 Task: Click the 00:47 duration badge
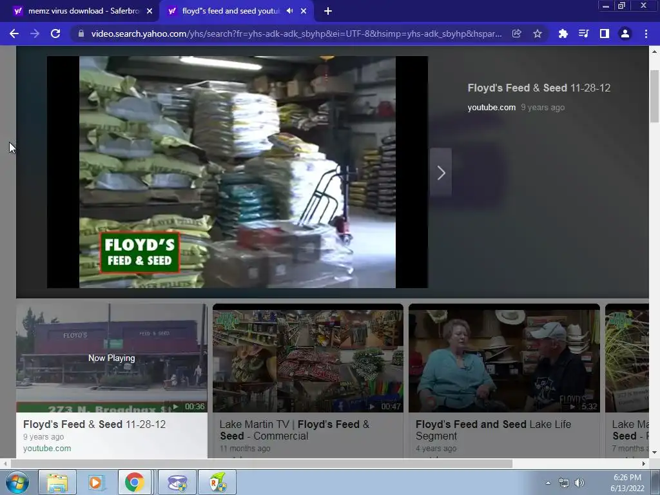(x=386, y=407)
